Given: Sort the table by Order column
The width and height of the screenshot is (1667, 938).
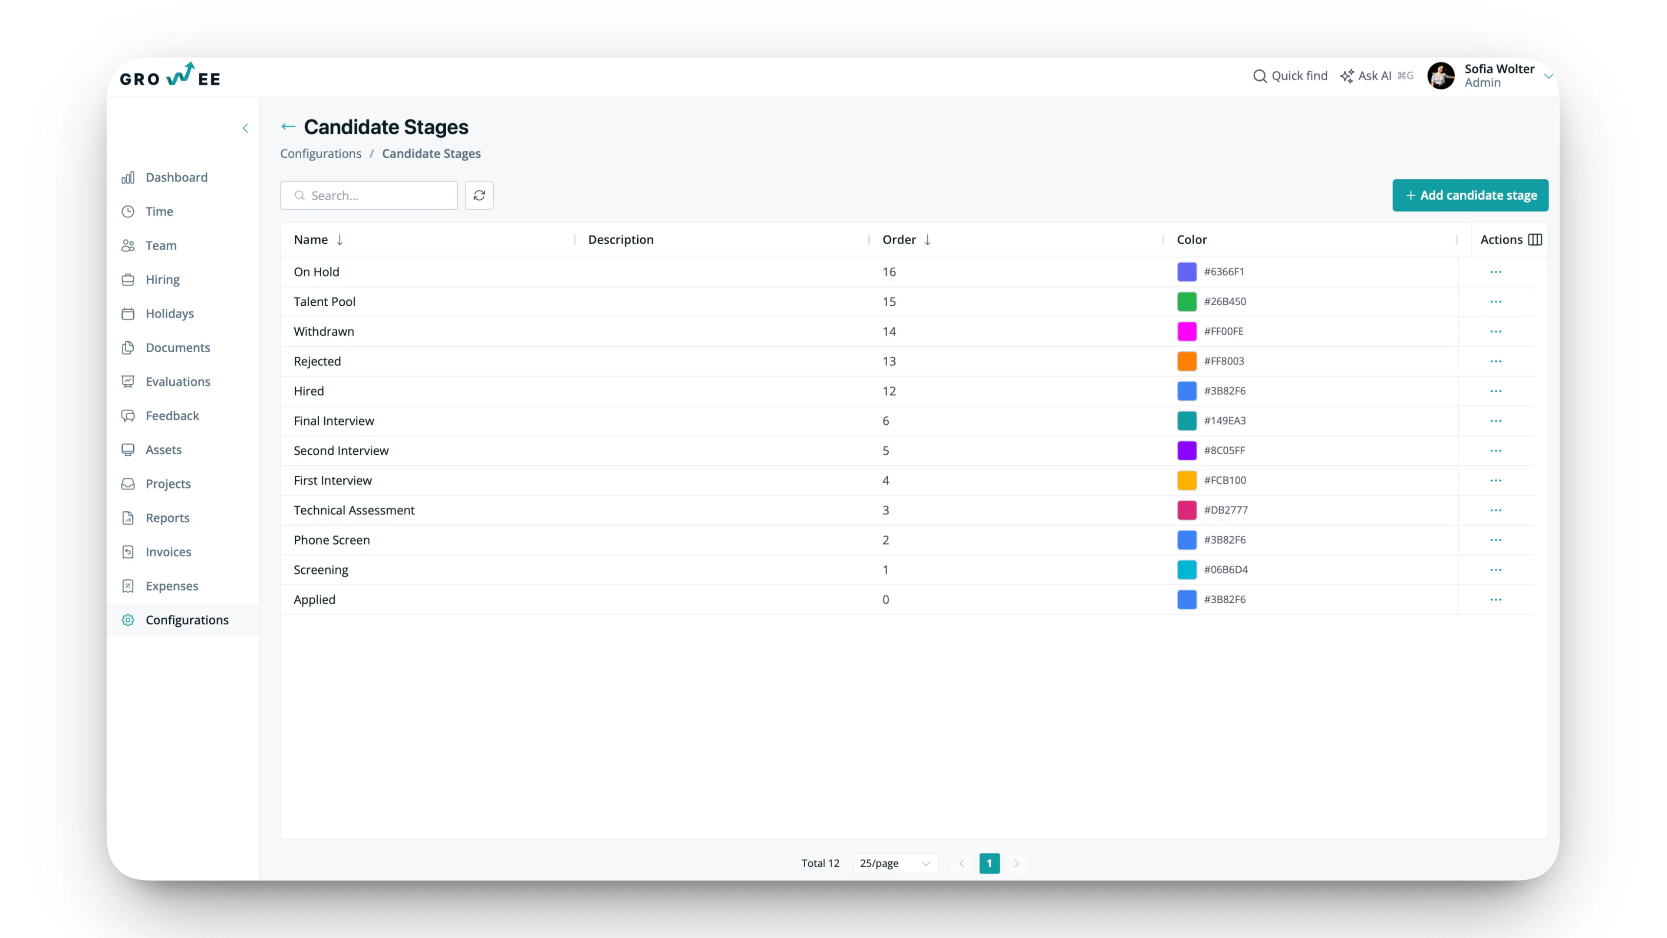Looking at the screenshot, I should click(x=927, y=240).
